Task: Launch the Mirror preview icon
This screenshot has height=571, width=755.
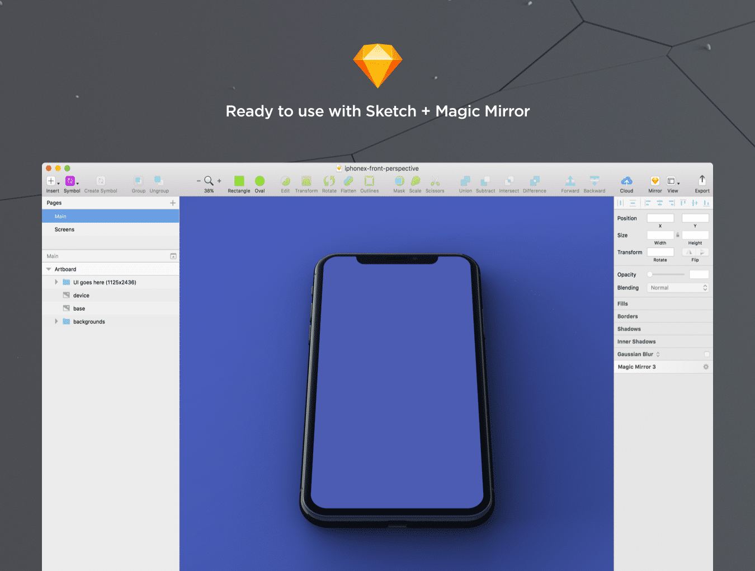Action: pos(655,181)
